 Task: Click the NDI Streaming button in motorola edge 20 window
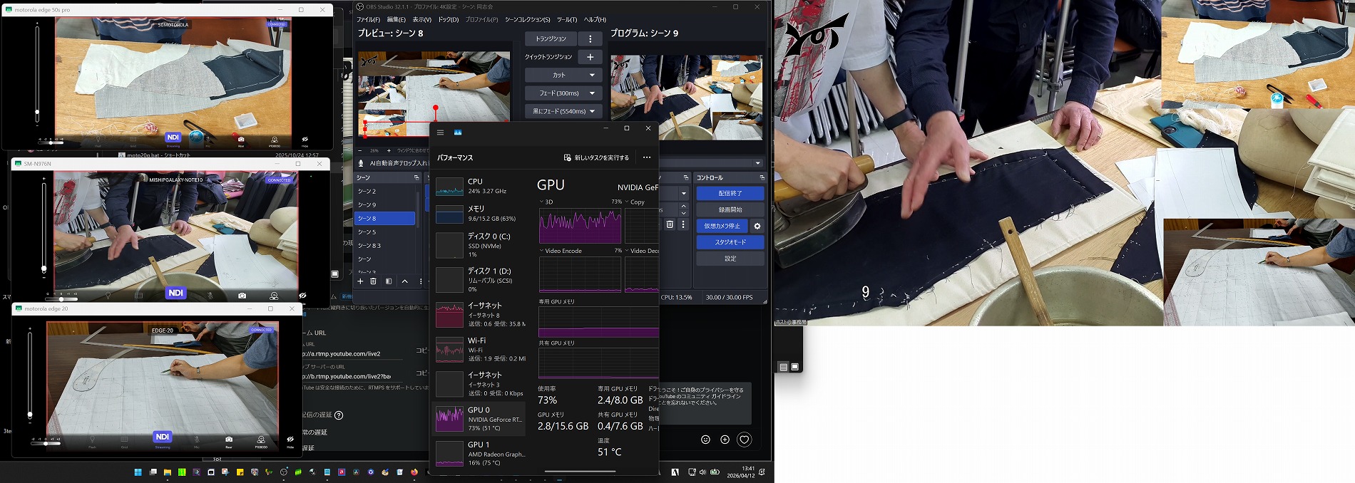coord(163,437)
